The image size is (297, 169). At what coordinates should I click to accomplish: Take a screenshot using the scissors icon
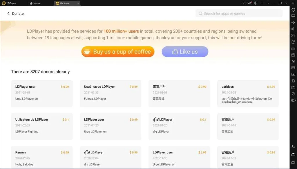click(x=293, y=61)
